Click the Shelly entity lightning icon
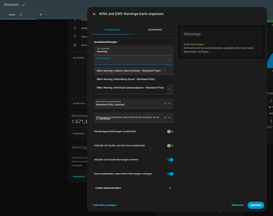 75,28
